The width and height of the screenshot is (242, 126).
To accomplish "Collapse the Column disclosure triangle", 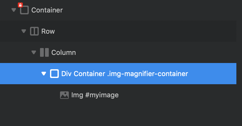I will point(33,52).
